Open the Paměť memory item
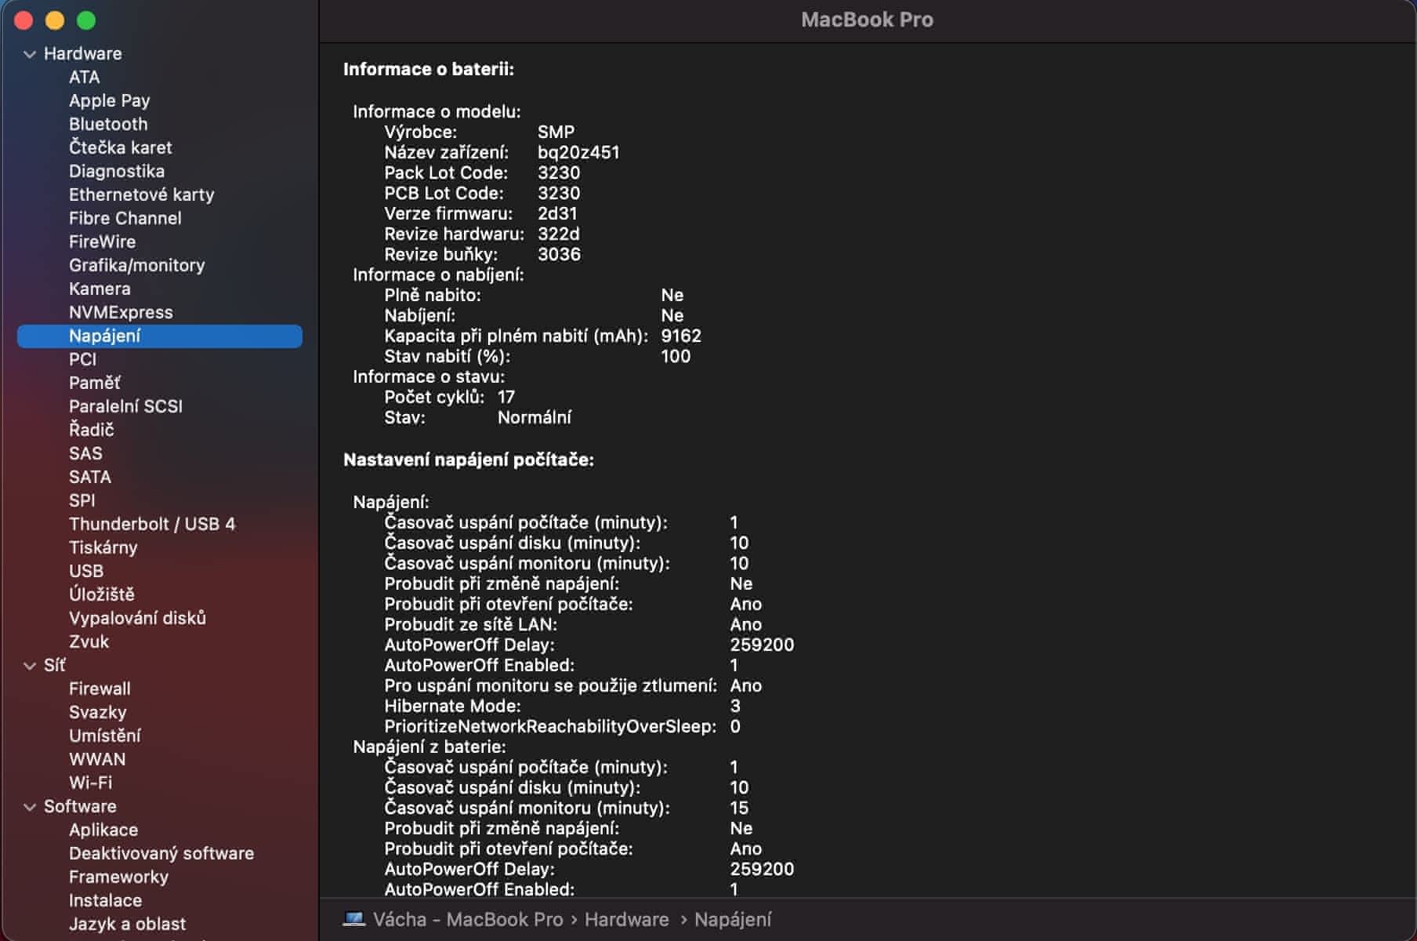This screenshot has height=941, width=1417. pos(95,383)
